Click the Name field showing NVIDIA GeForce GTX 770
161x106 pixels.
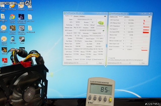point(85,19)
